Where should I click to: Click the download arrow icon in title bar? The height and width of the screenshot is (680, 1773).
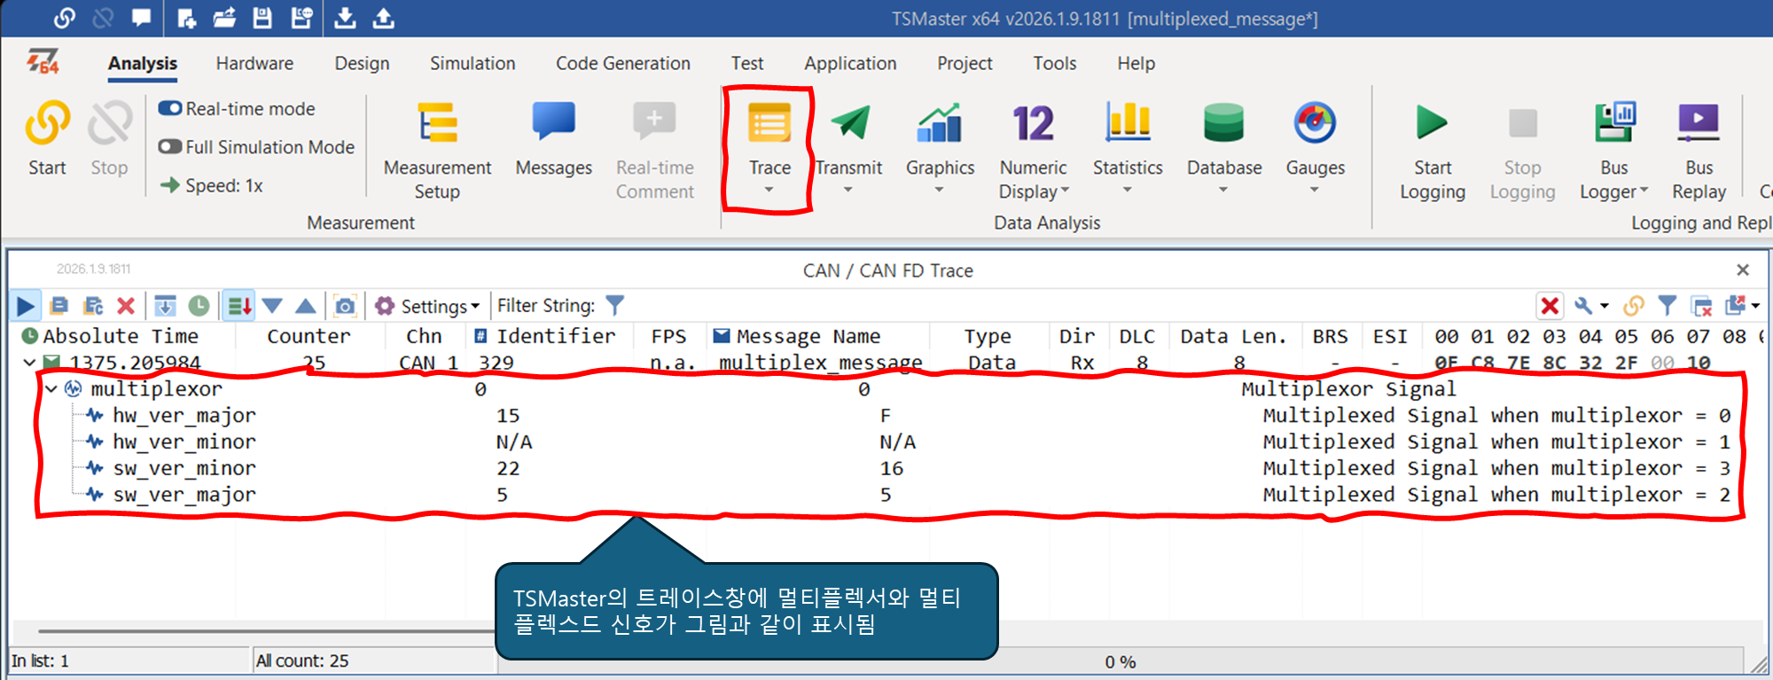click(x=345, y=18)
